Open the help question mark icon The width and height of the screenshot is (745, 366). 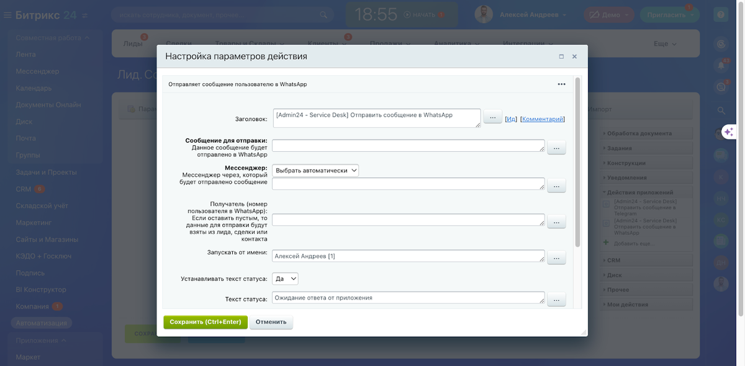pyautogui.click(x=721, y=15)
